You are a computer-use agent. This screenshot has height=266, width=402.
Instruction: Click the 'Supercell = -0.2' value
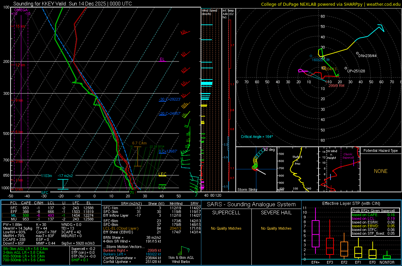83,249
